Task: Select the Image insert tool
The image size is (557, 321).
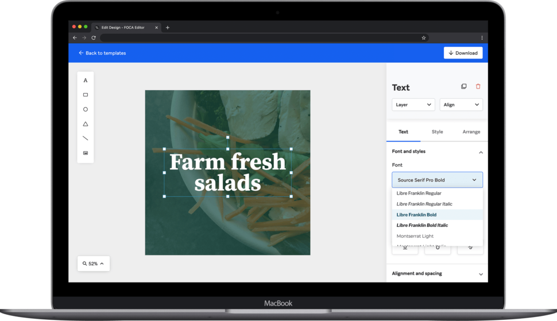Action: [85, 153]
